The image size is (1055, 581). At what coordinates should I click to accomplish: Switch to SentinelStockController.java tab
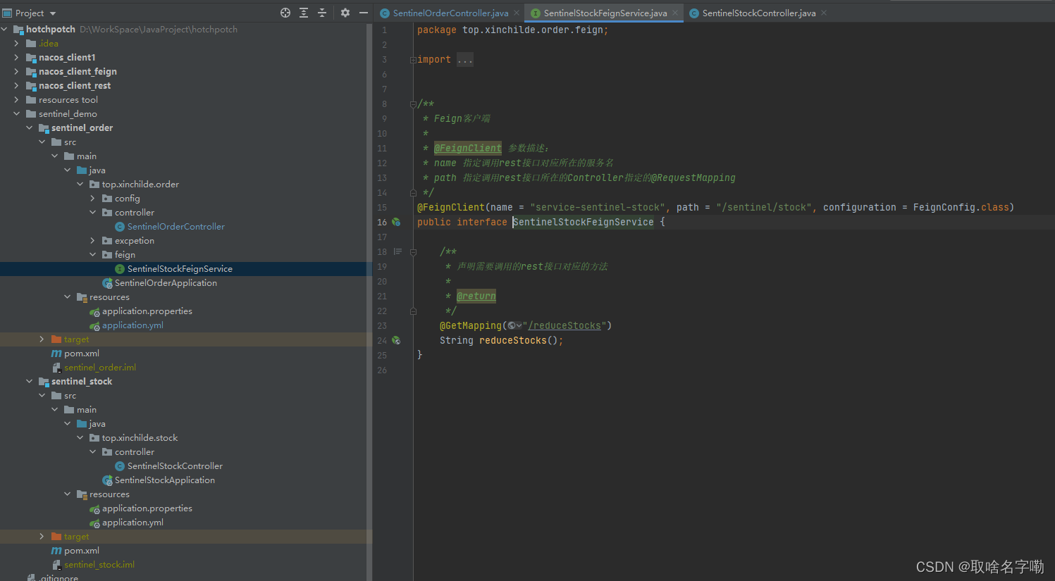click(x=758, y=13)
